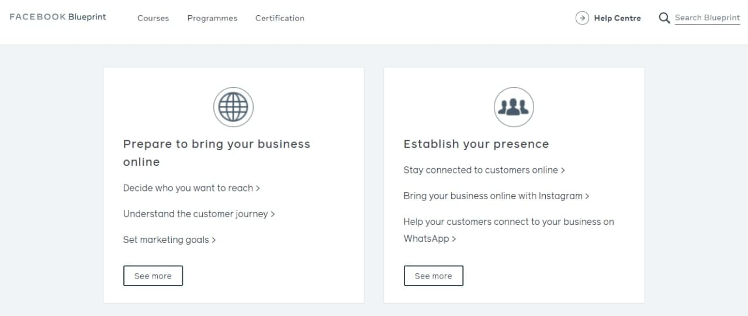The height and width of the screenshot is (316, 748).
Task: Click the 'Establish your presence' heading
Action: (x=476, y=144)
